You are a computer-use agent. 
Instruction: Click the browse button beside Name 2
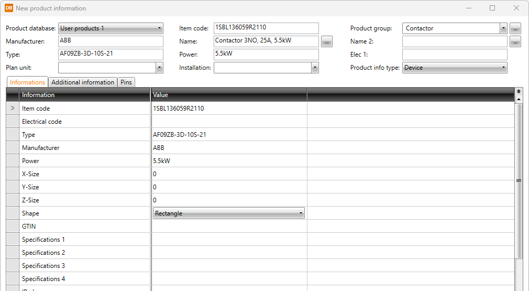click(x=515, y=42)
